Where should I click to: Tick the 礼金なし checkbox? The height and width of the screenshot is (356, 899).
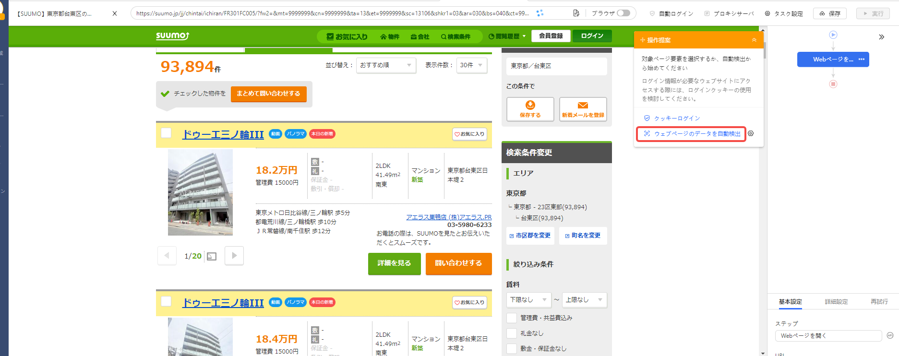[512, 333]
